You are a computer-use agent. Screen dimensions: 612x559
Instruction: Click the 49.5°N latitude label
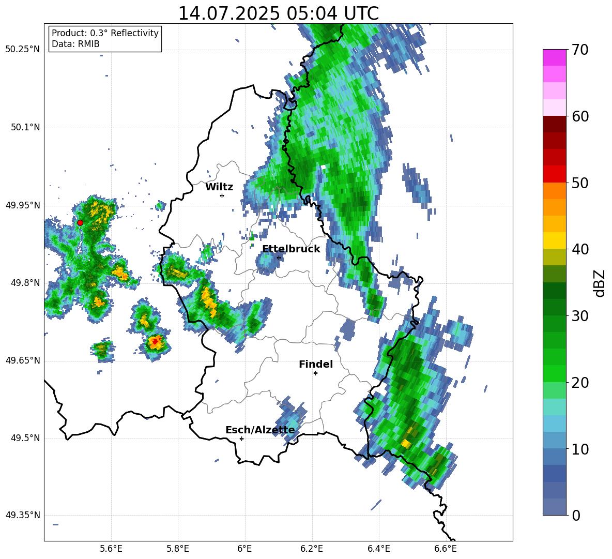click(25, 438)
